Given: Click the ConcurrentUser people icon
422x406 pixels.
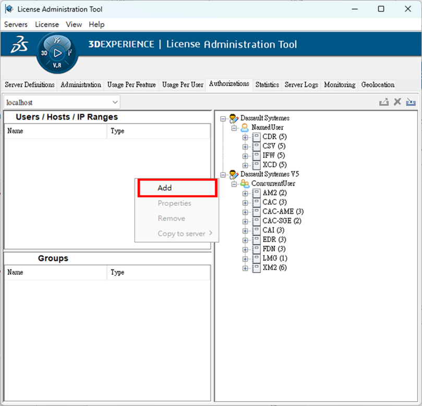Looking at the screenshot, I should pos(245,183).
